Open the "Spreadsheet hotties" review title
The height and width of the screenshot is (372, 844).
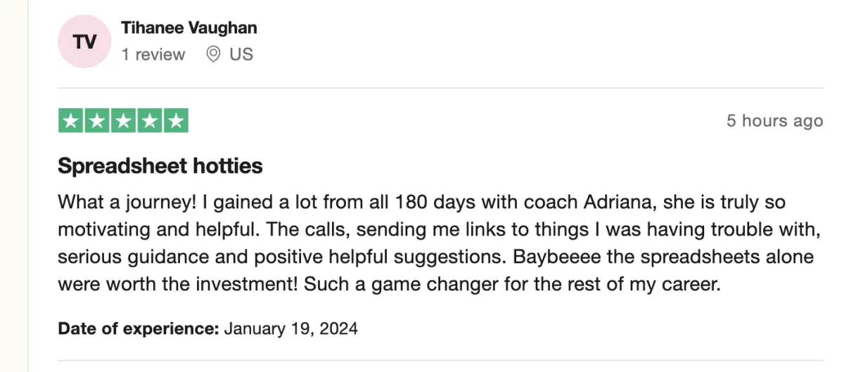pyautogui.click(x=160, y=166)
